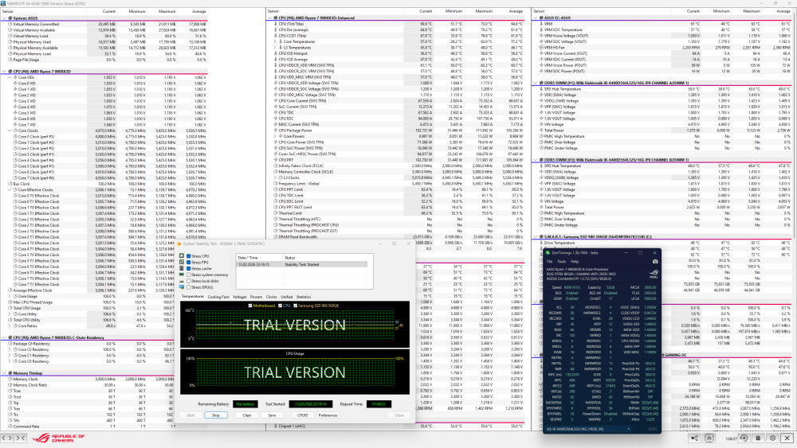Viewport: 797px width, 448px height.
Task: Uncheck the Stress CPU checkbox
Action: 188,256
